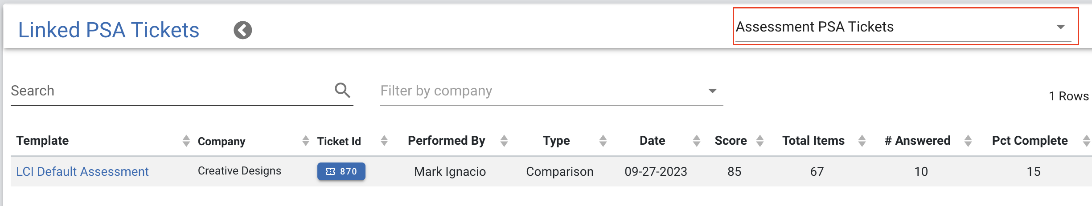
Task: Sort by Date column arrows
Action: (697, 141)
